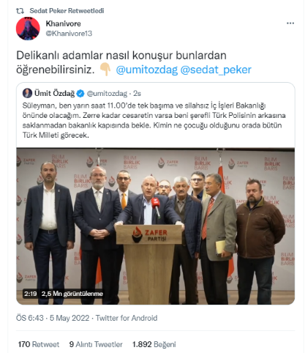
Task: Click the pointing-down hand emoji
Action: tap(105, 70)
